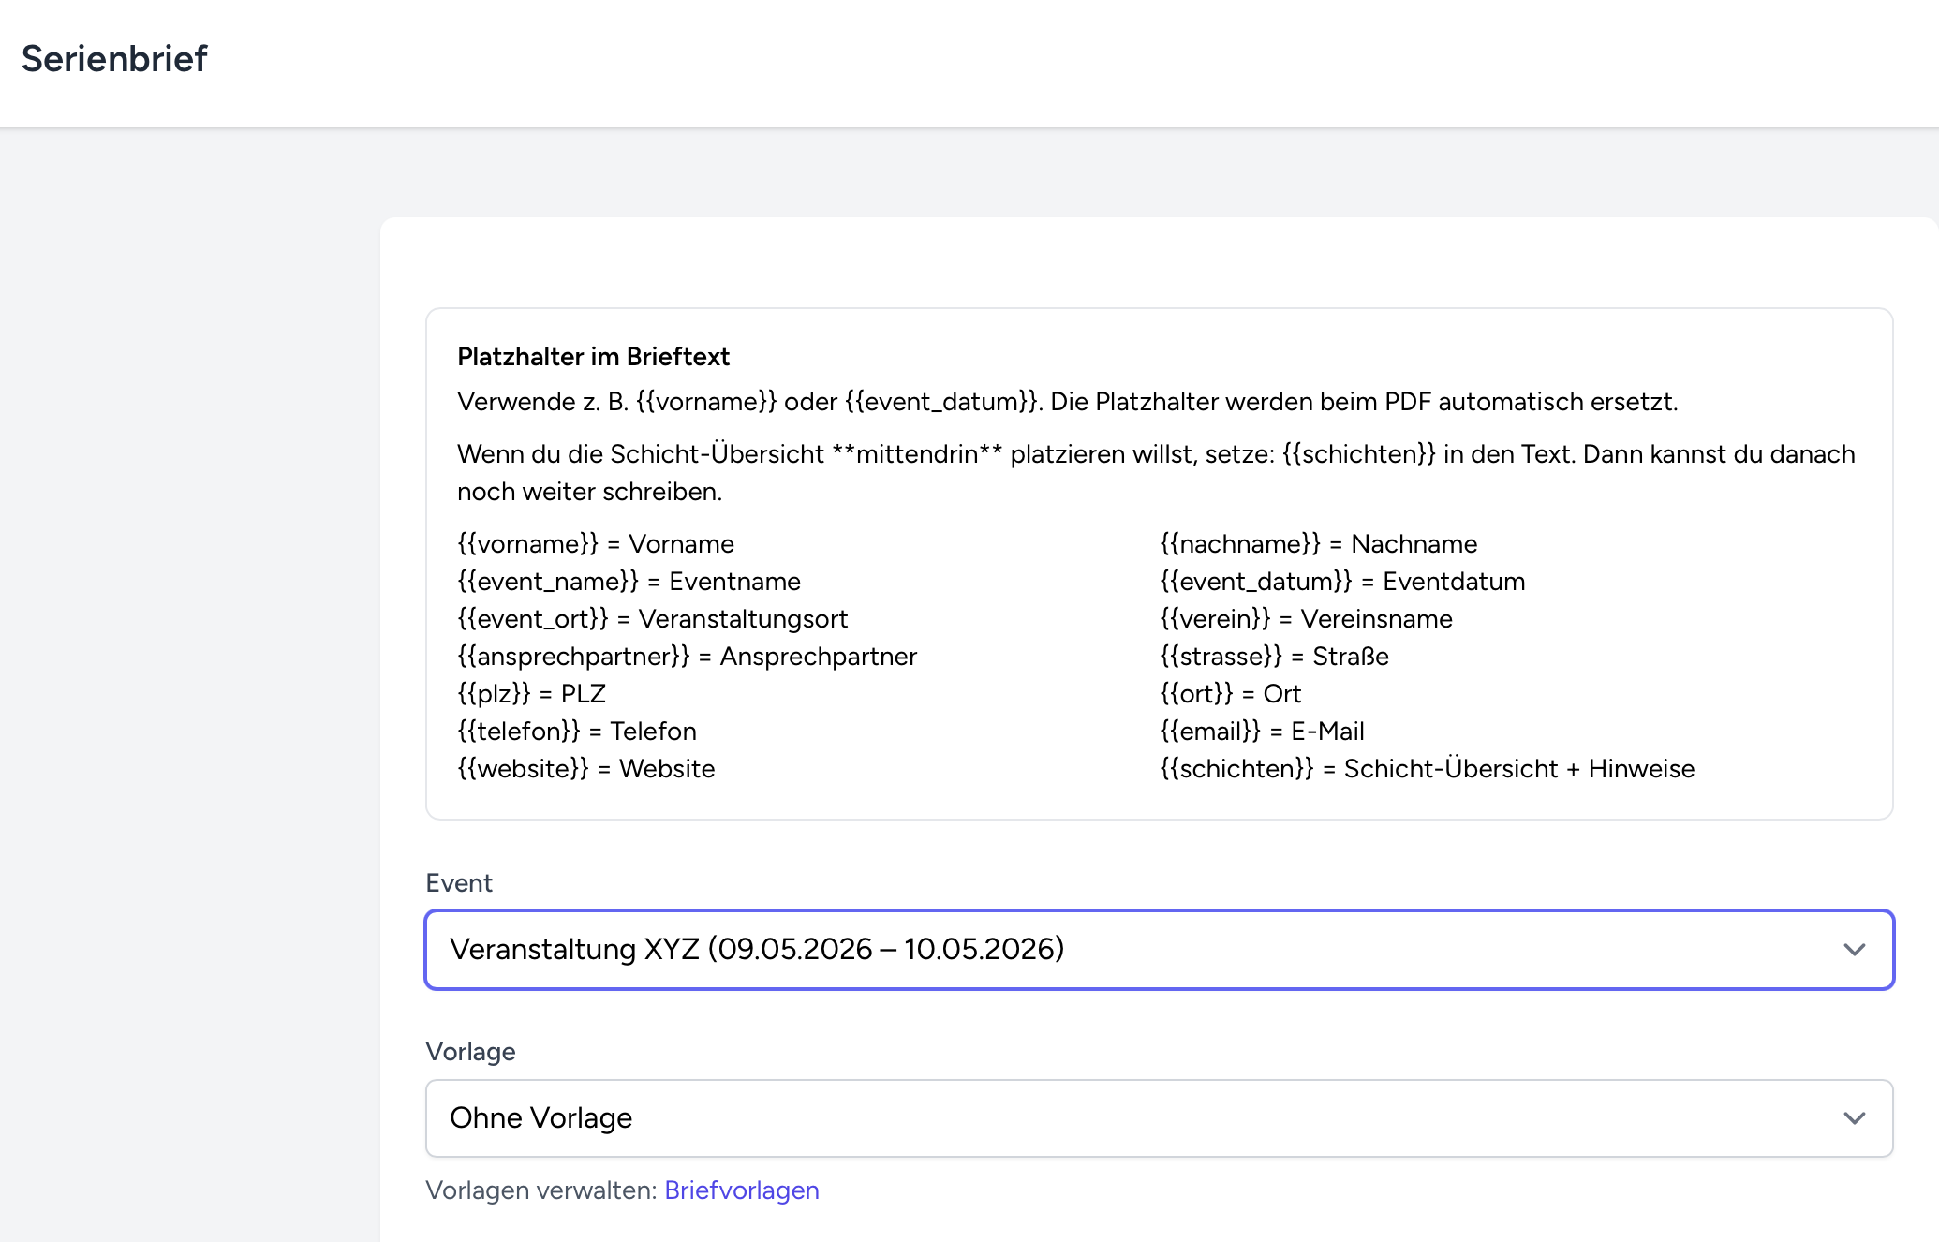The width and height of the screenshot is (1939, 1242).
Task: Click the Serienbrief page heading
Action: 114,59
